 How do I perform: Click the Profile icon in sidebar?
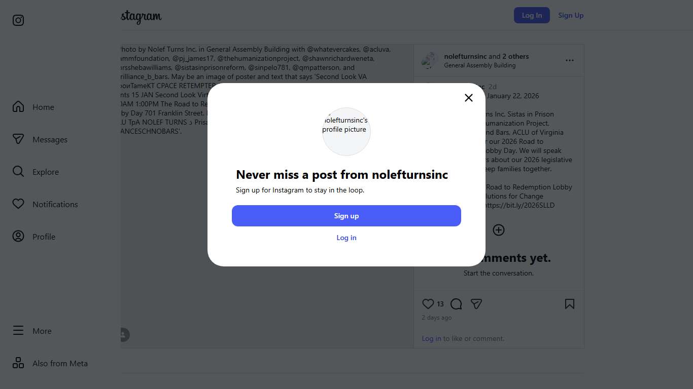pyautogui.click(x=18, y=237)
